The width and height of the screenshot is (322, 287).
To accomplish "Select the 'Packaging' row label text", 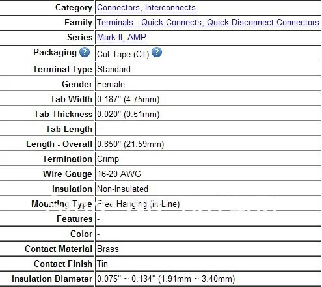I will (55, 53).
